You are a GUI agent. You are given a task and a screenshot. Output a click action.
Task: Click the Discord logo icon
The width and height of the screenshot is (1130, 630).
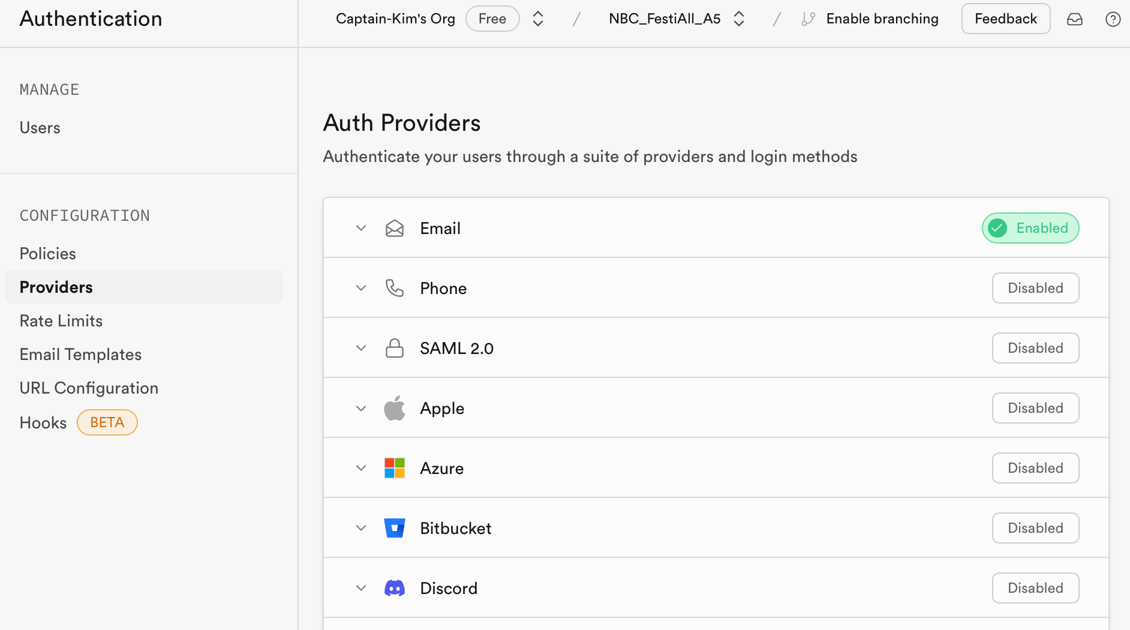(395, 588)
